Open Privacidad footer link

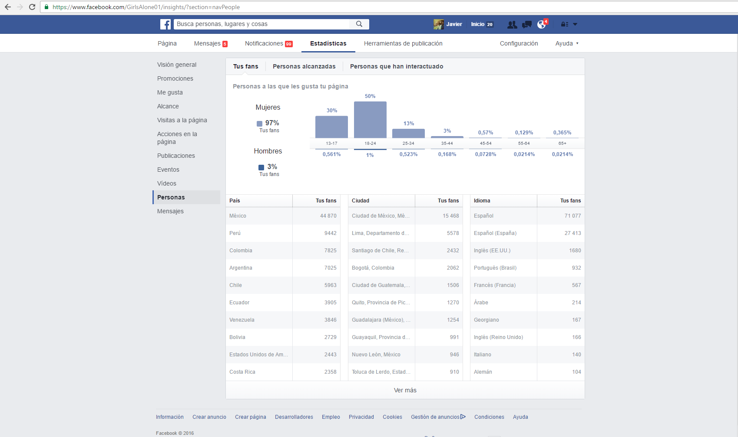pyautogui.click(x=361, y=417)
